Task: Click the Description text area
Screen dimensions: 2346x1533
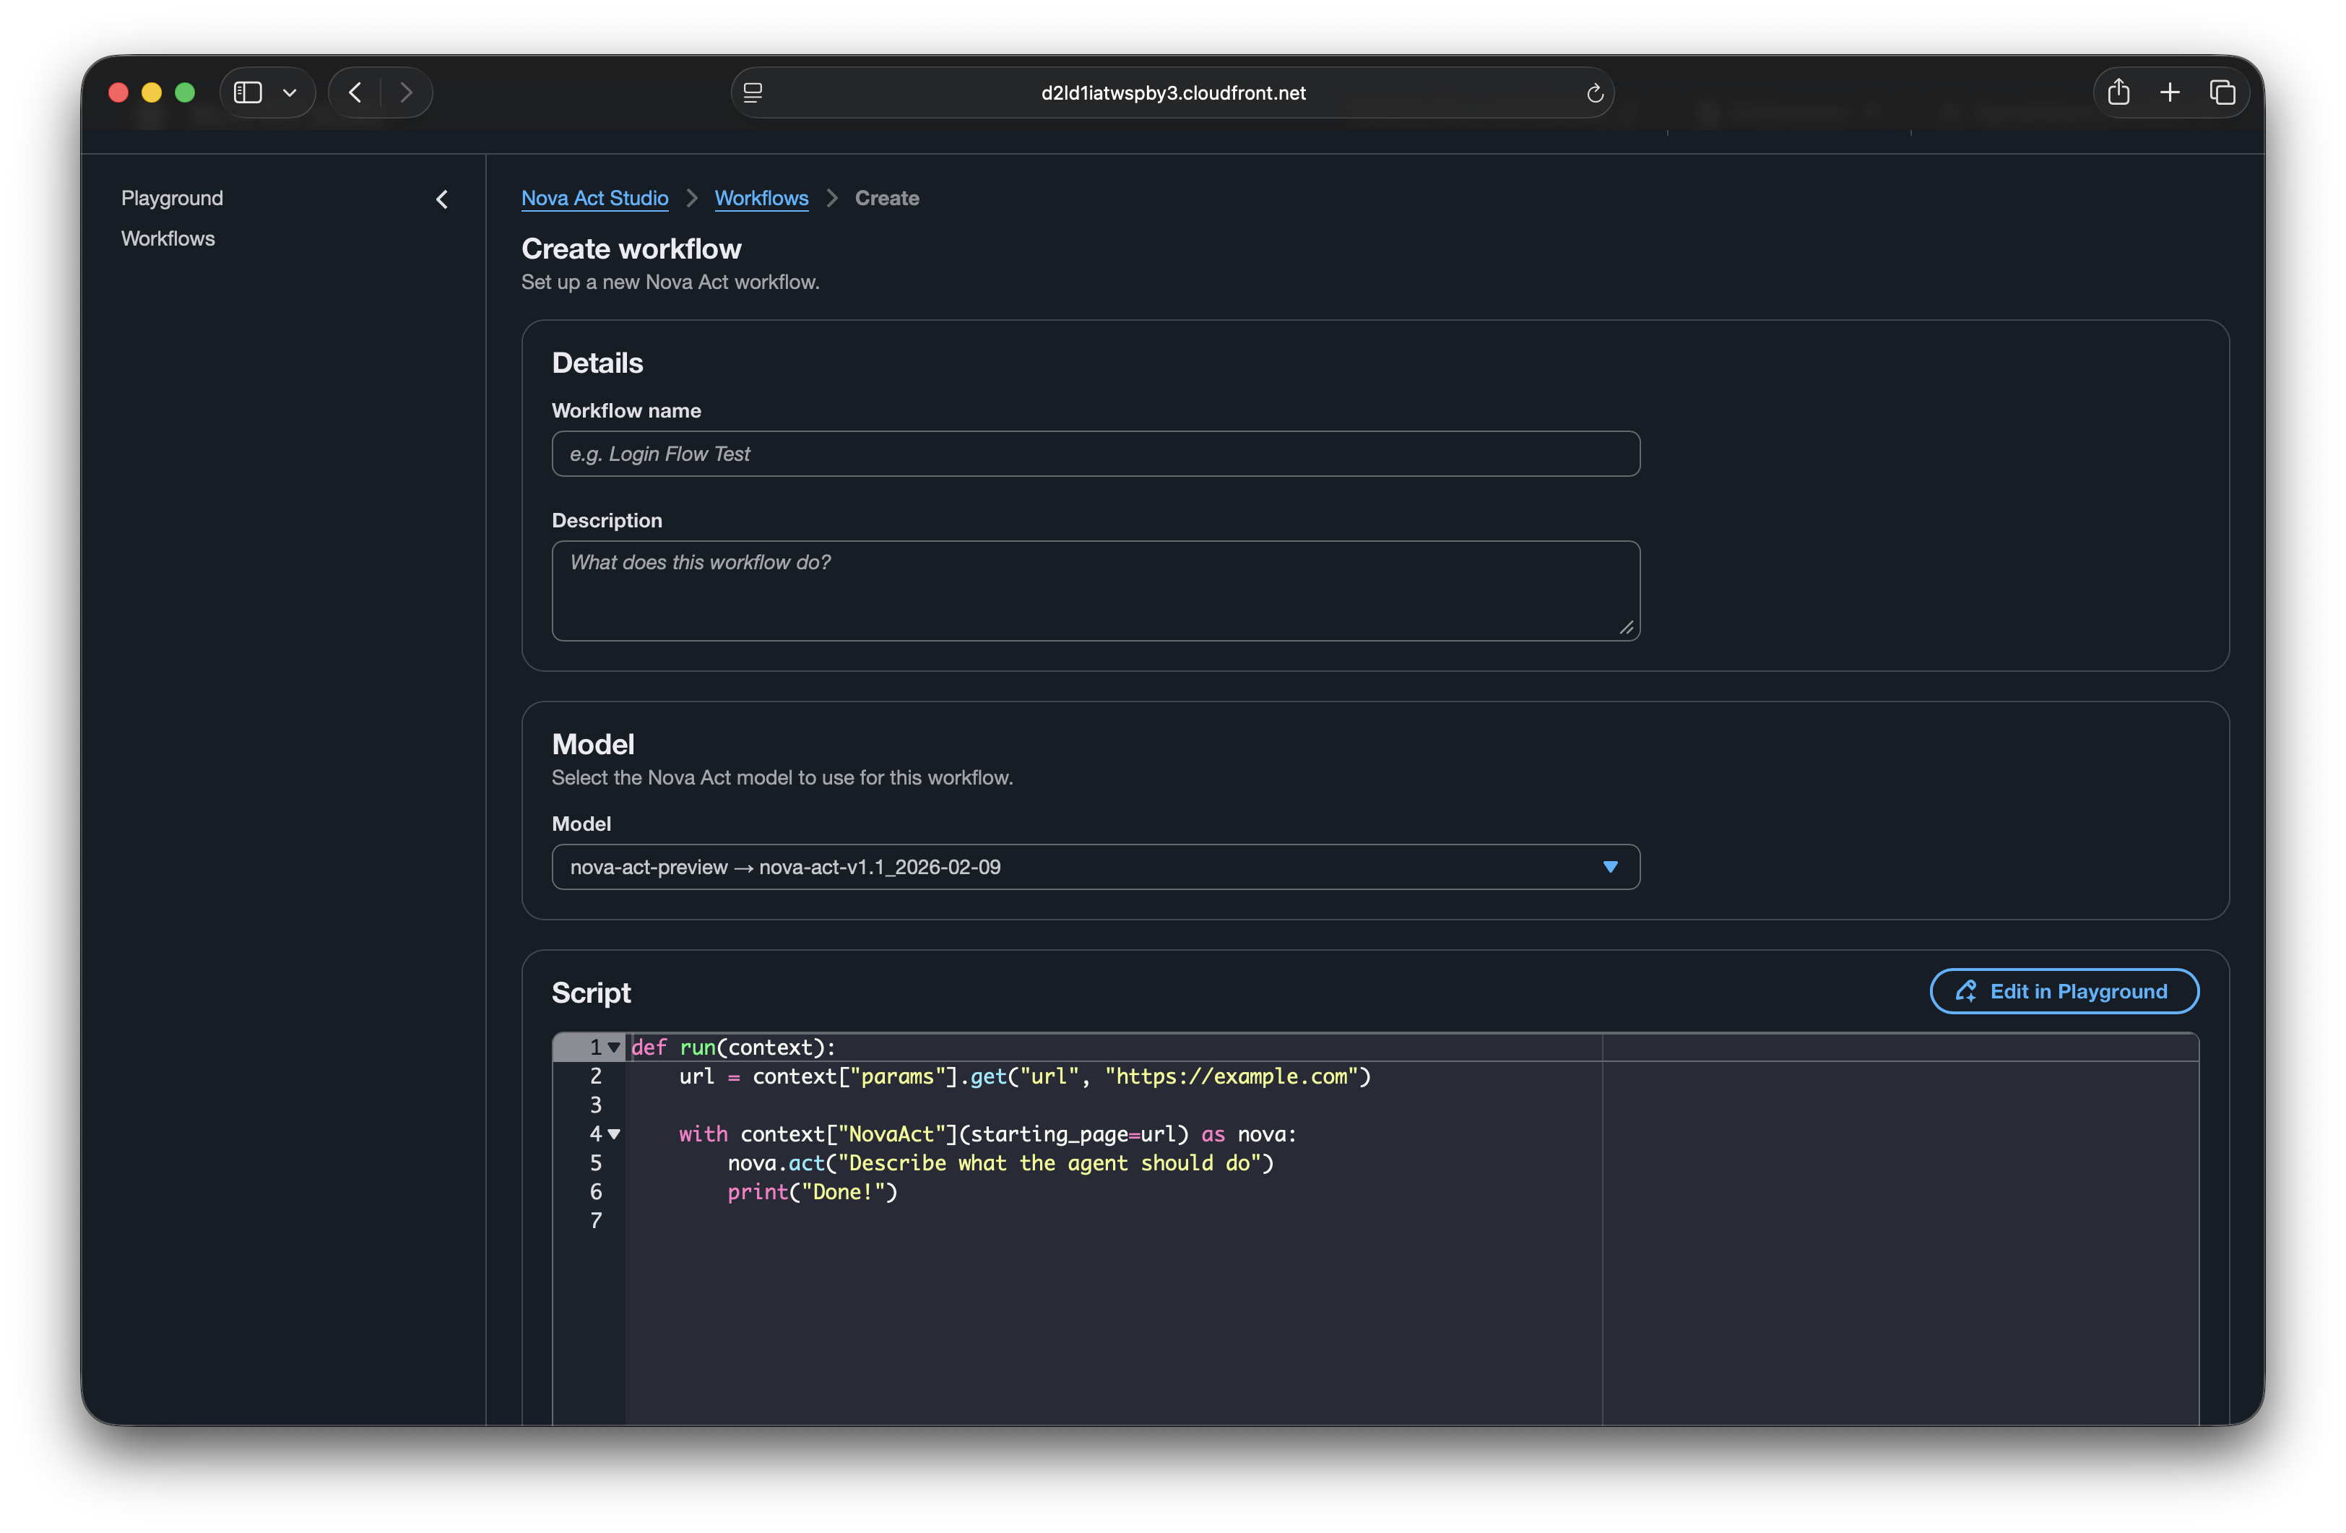Action: [x=1096, y=590]
